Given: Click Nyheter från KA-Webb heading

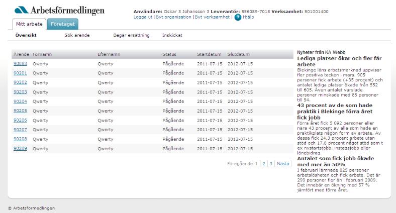Looking at the screenshot, I should pos(321,52).
